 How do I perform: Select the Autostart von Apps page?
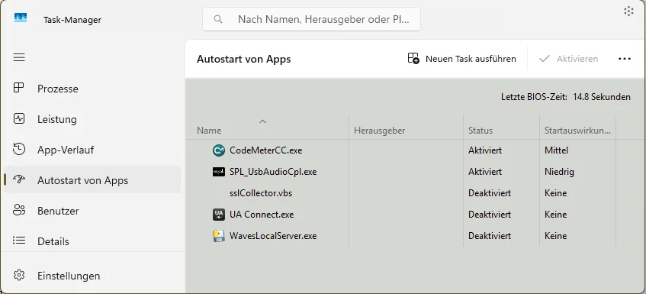point(92,180)
